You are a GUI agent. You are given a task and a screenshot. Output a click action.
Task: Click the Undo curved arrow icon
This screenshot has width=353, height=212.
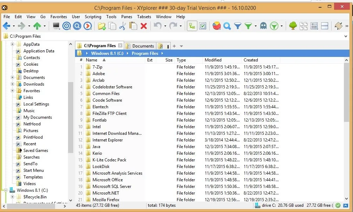coord(158,26)
